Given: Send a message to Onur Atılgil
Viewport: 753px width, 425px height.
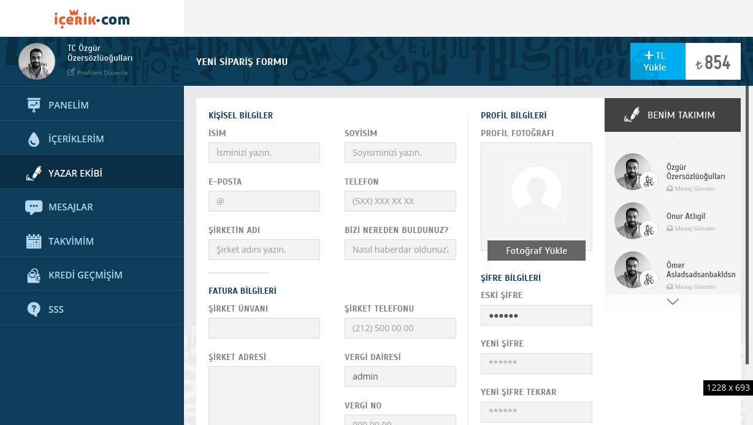Looking at the screenshot, I should coord(693,228).
